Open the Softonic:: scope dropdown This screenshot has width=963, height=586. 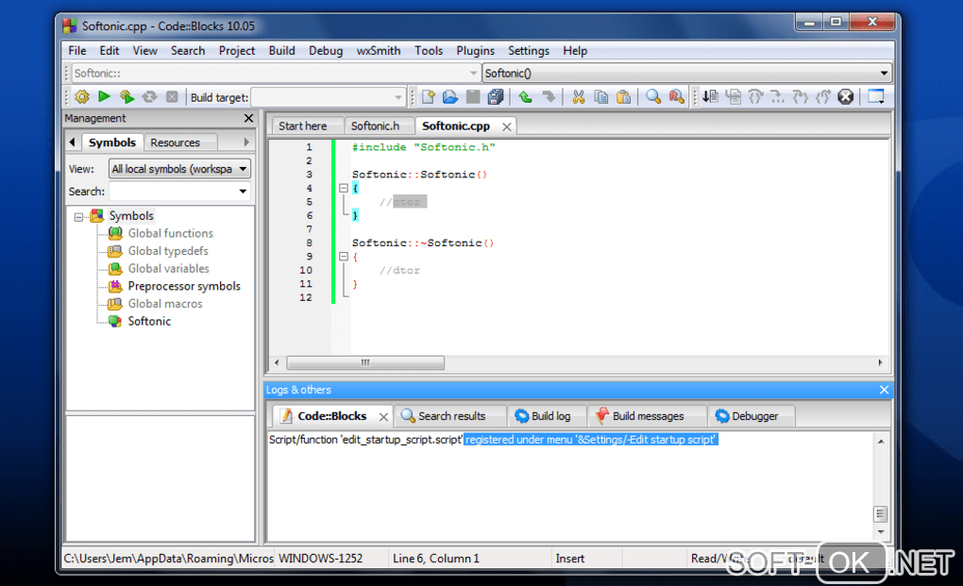pos(473,73)
